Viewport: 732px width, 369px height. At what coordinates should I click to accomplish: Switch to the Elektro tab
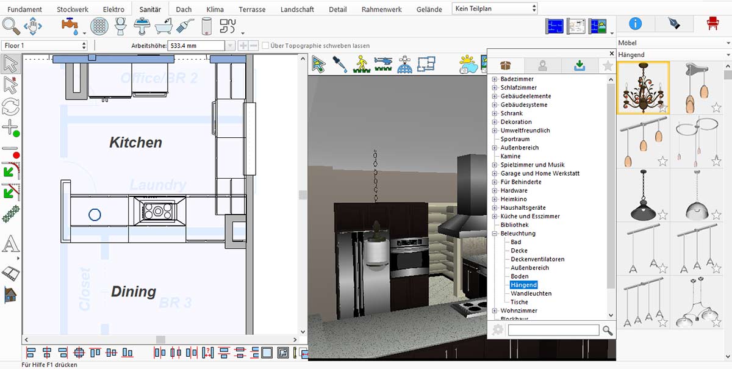(x=113, y=9)
